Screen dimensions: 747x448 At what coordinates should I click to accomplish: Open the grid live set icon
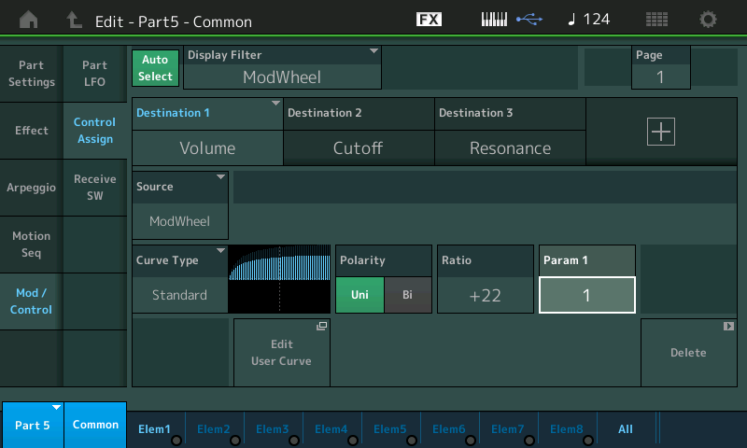coord(656,20)
